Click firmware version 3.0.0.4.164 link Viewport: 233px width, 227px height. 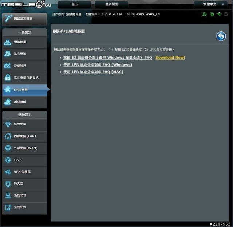(x=112, y=14)
